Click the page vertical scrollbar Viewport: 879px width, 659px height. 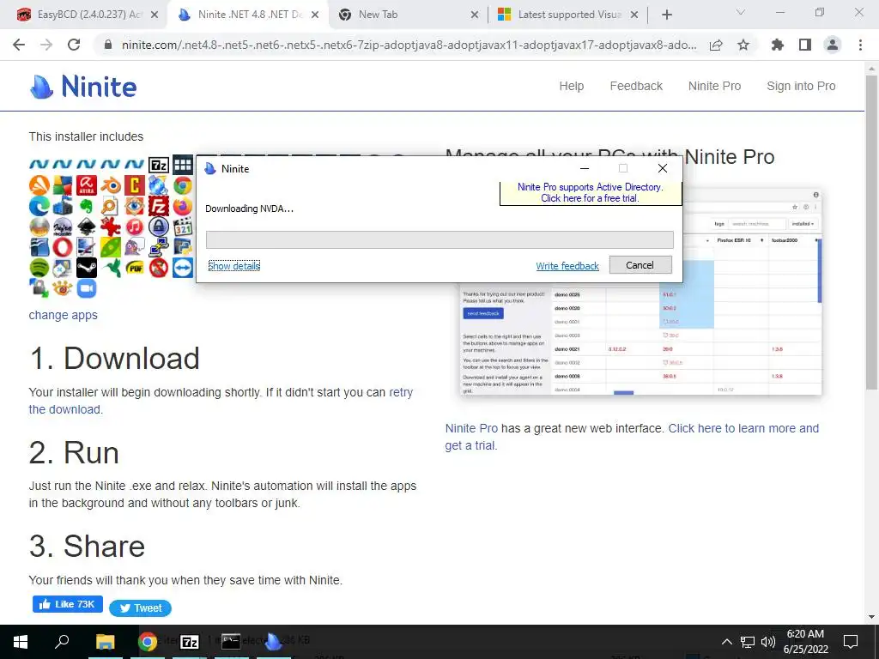click(x=872, y=232)
